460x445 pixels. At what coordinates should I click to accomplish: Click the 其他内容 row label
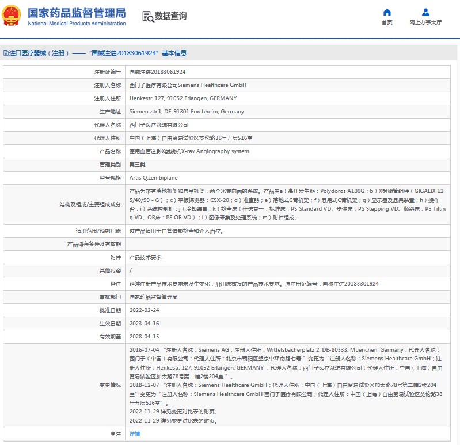click(110, 271)
